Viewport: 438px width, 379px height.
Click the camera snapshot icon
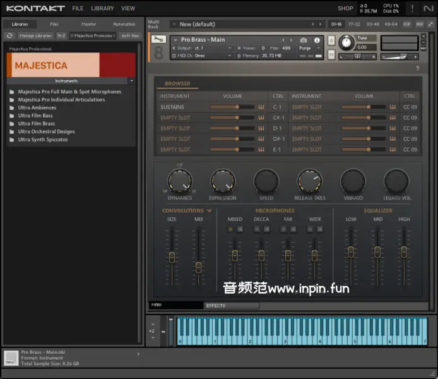[x=304, y=40]
